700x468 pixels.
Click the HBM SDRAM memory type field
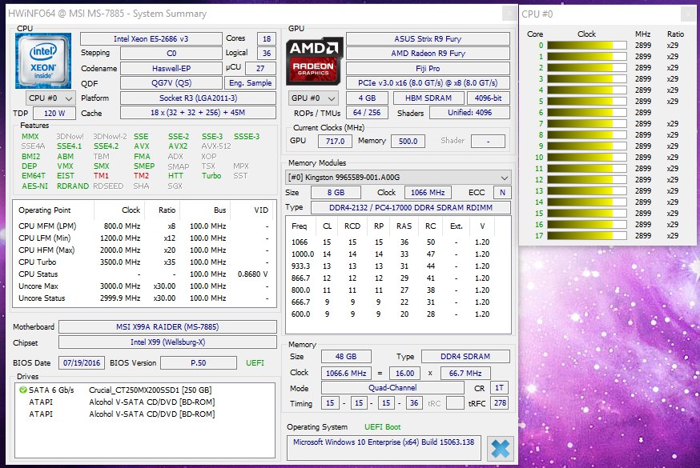pyautogui.click(x=428, y=98)
